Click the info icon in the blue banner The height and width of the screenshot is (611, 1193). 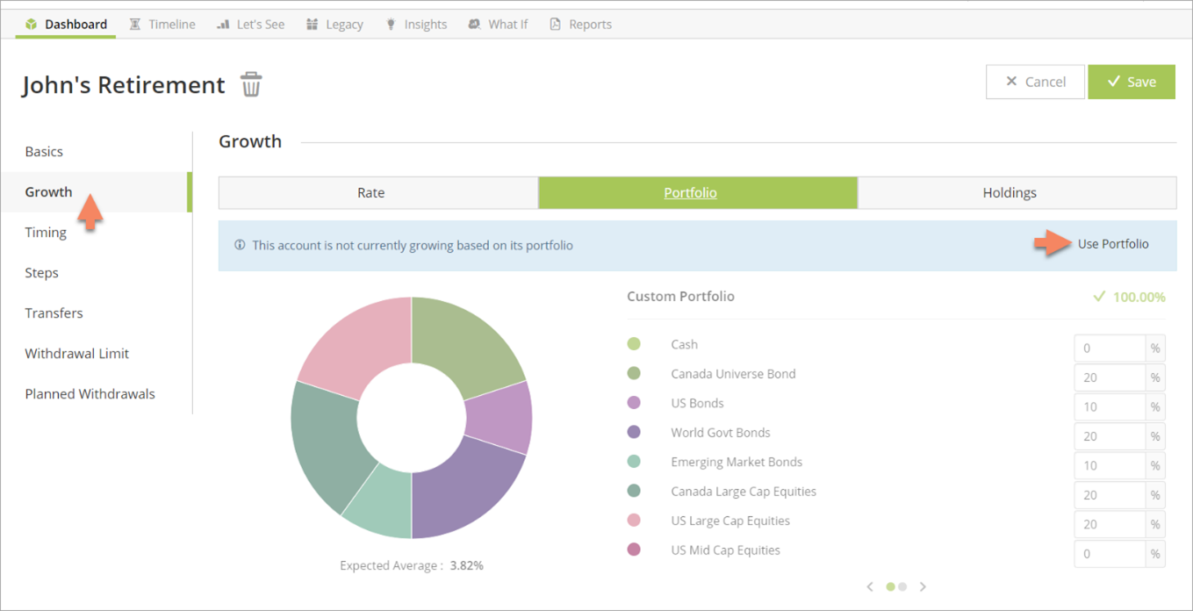tap(240, 245)
